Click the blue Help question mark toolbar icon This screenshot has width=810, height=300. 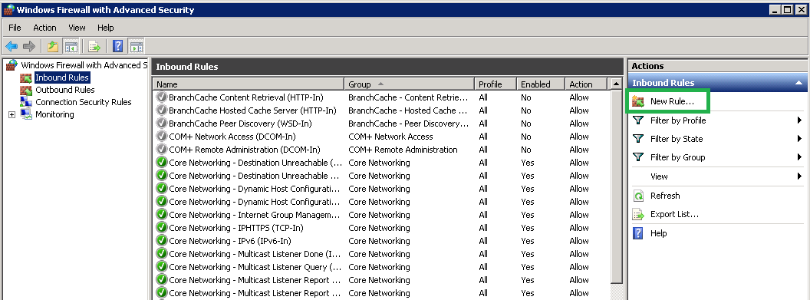[x=118, y=47]
